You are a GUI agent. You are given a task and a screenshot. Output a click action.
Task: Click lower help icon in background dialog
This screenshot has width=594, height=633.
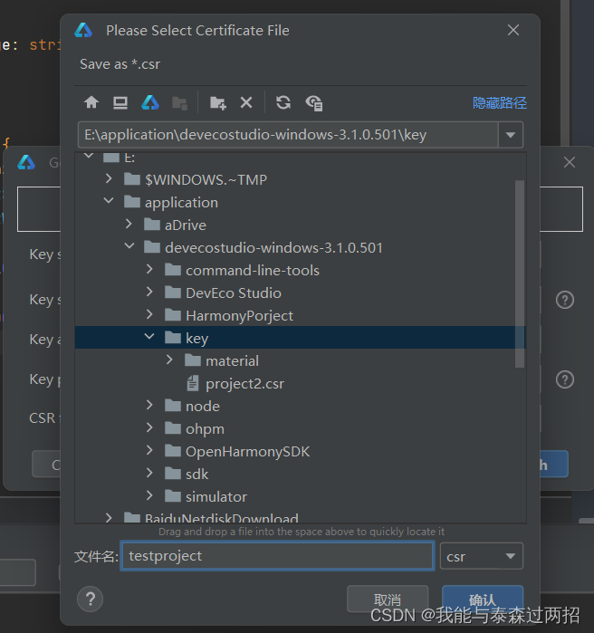(565, 379)
